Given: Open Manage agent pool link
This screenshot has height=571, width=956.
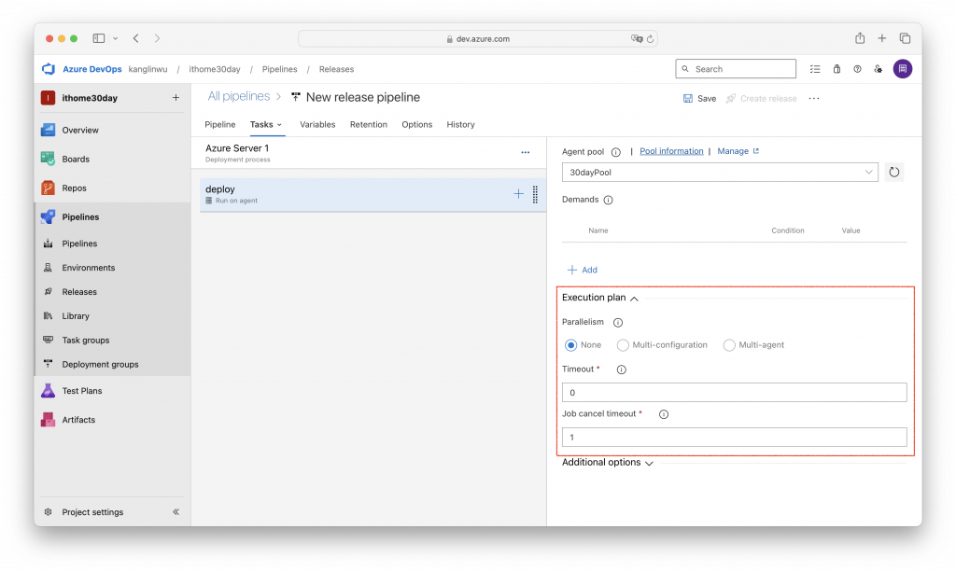Looking at the screenshot, I should pyautogui.click(x=738, y=151).
